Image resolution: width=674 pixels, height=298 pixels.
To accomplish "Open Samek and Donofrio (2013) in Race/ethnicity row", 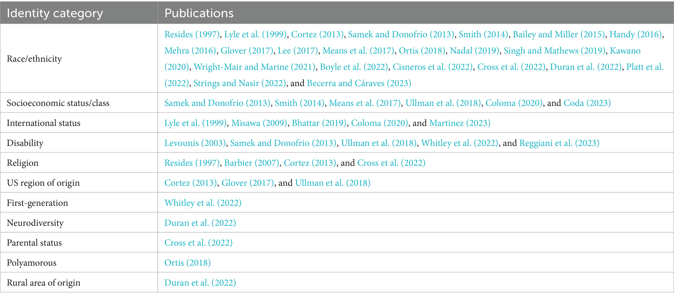I will click(401, 34).
